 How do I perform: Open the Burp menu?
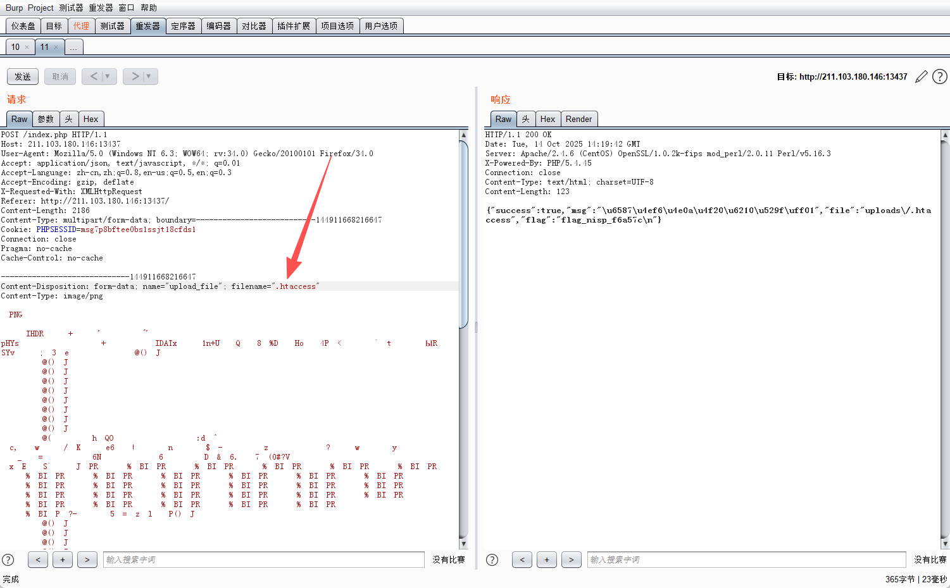tap(14, 8)
